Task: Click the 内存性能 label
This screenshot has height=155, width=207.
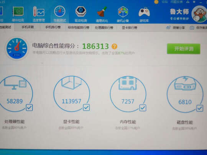Action: coord(128,122)
